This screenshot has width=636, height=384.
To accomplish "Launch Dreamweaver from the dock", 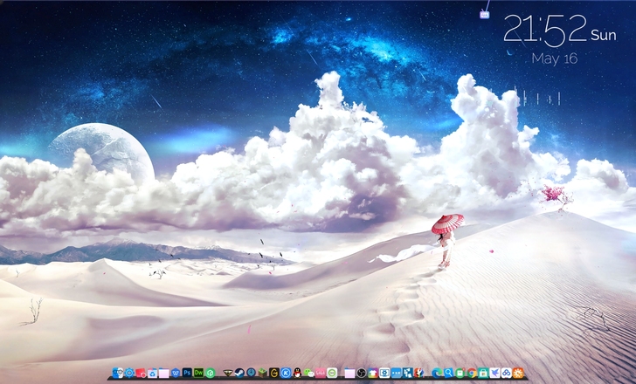I will pyautogui.click(x=199, y=373).
